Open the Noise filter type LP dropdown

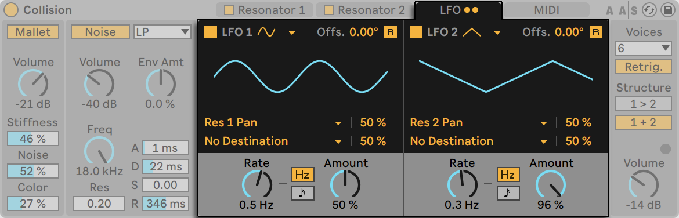click(162, 31)
